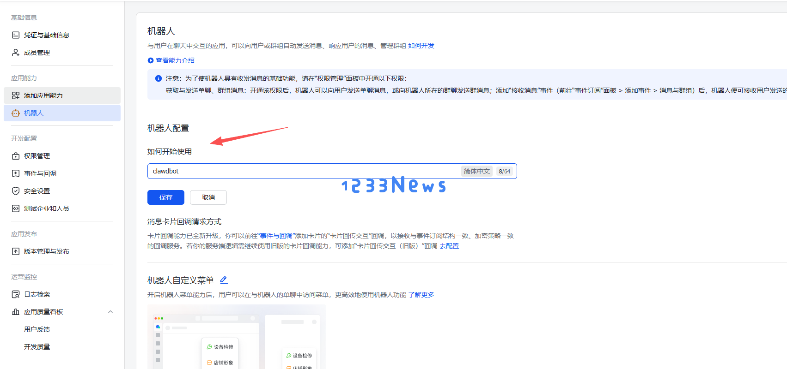The image size is (787, 369).
Task: Follow the 事件与回调 link in description
Action: [276, 236]
